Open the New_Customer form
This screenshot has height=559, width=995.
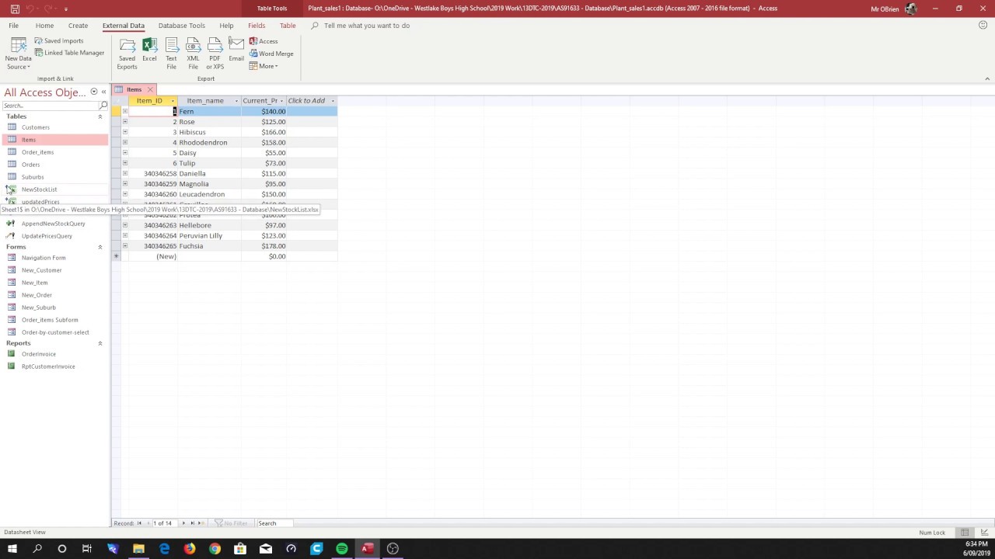point(41,270)
